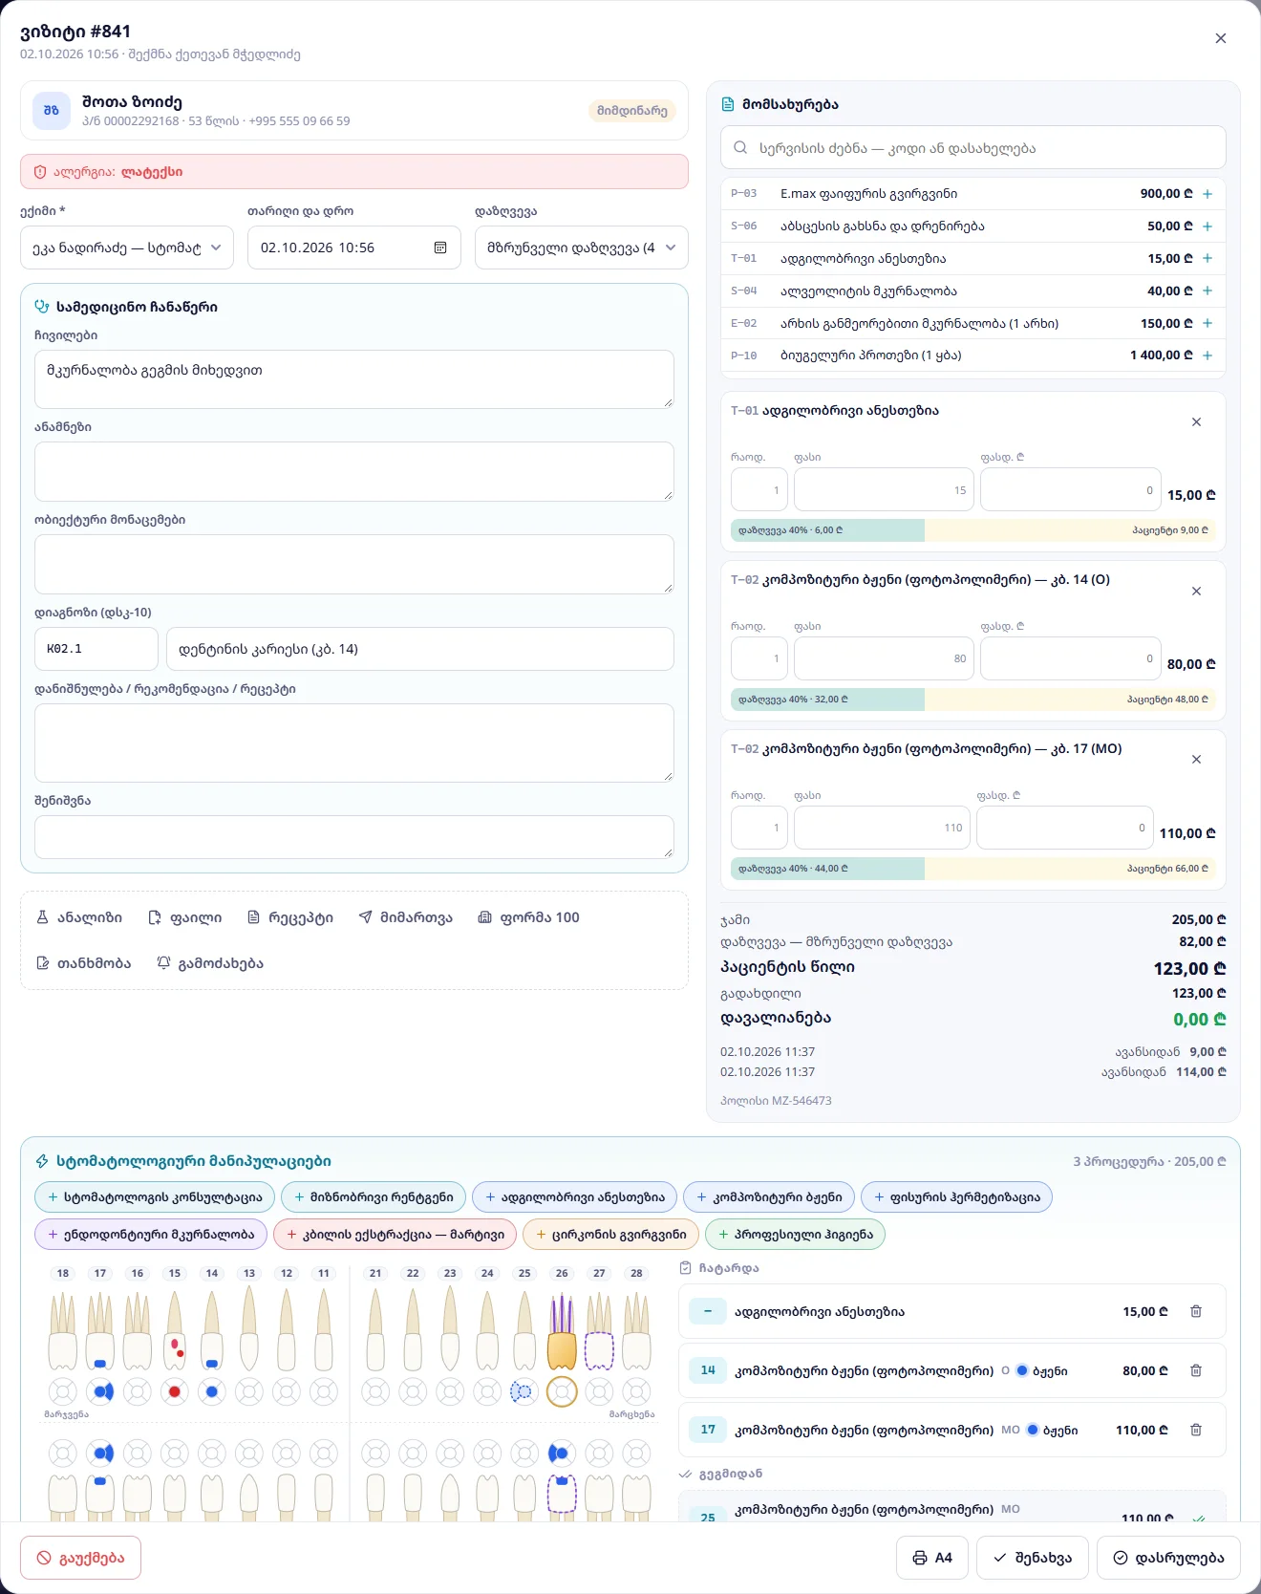Expand the დაზღვევა insurance dropdown
1261x1594 pixels.
click(x=582, y=248)
